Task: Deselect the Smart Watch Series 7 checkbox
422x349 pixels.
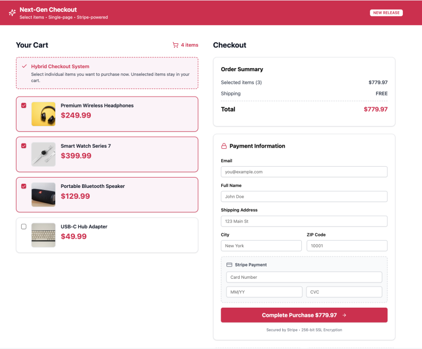Action: 24,146
